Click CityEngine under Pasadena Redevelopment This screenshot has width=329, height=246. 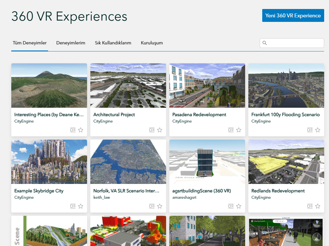click(x=182, y=121)
